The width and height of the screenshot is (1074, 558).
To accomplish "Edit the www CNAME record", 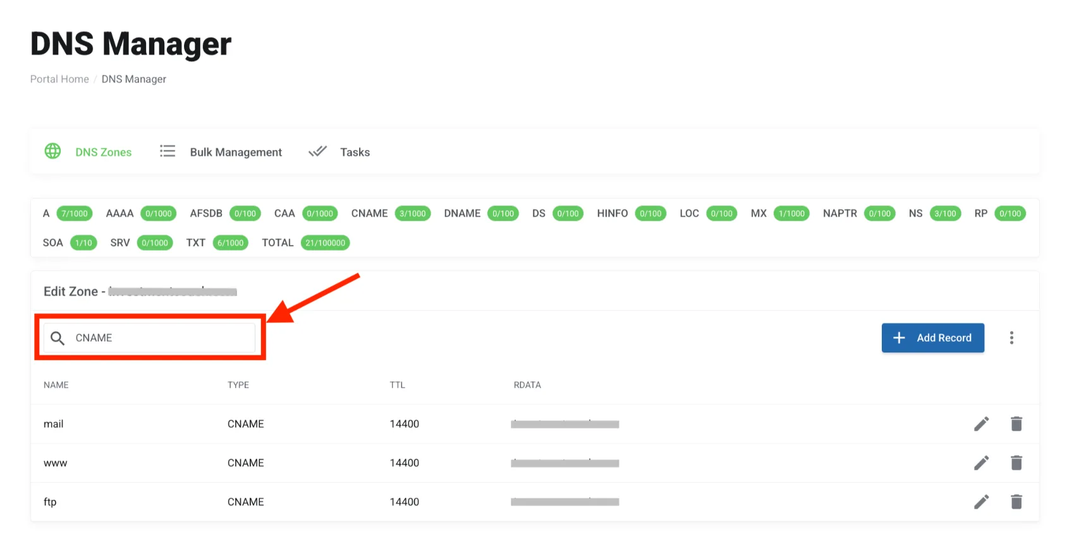I will [x=981, y=463].
